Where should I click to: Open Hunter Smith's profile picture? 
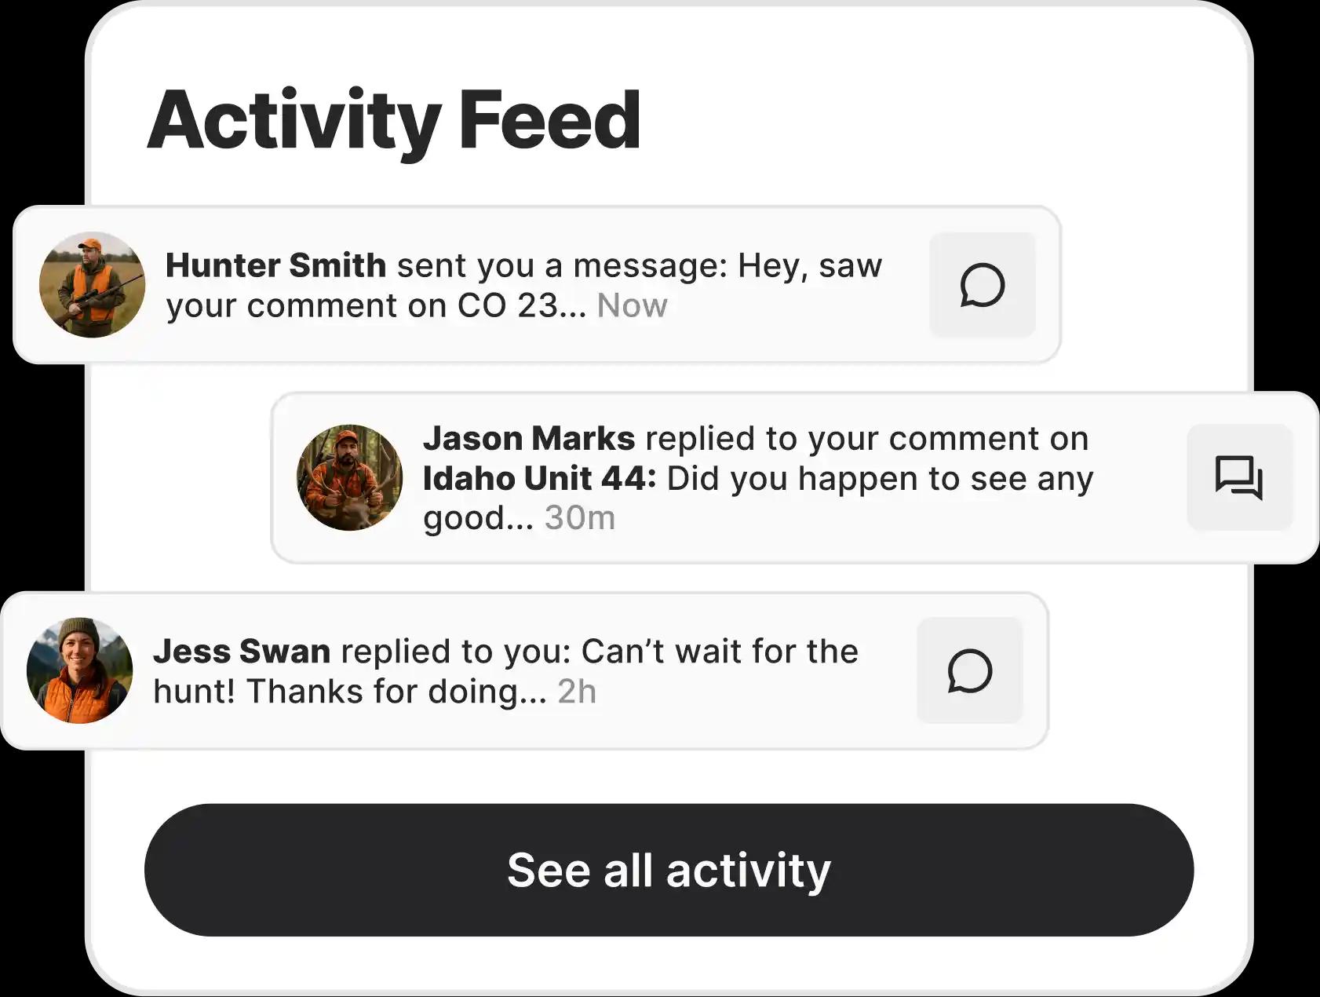coord(92,285)
